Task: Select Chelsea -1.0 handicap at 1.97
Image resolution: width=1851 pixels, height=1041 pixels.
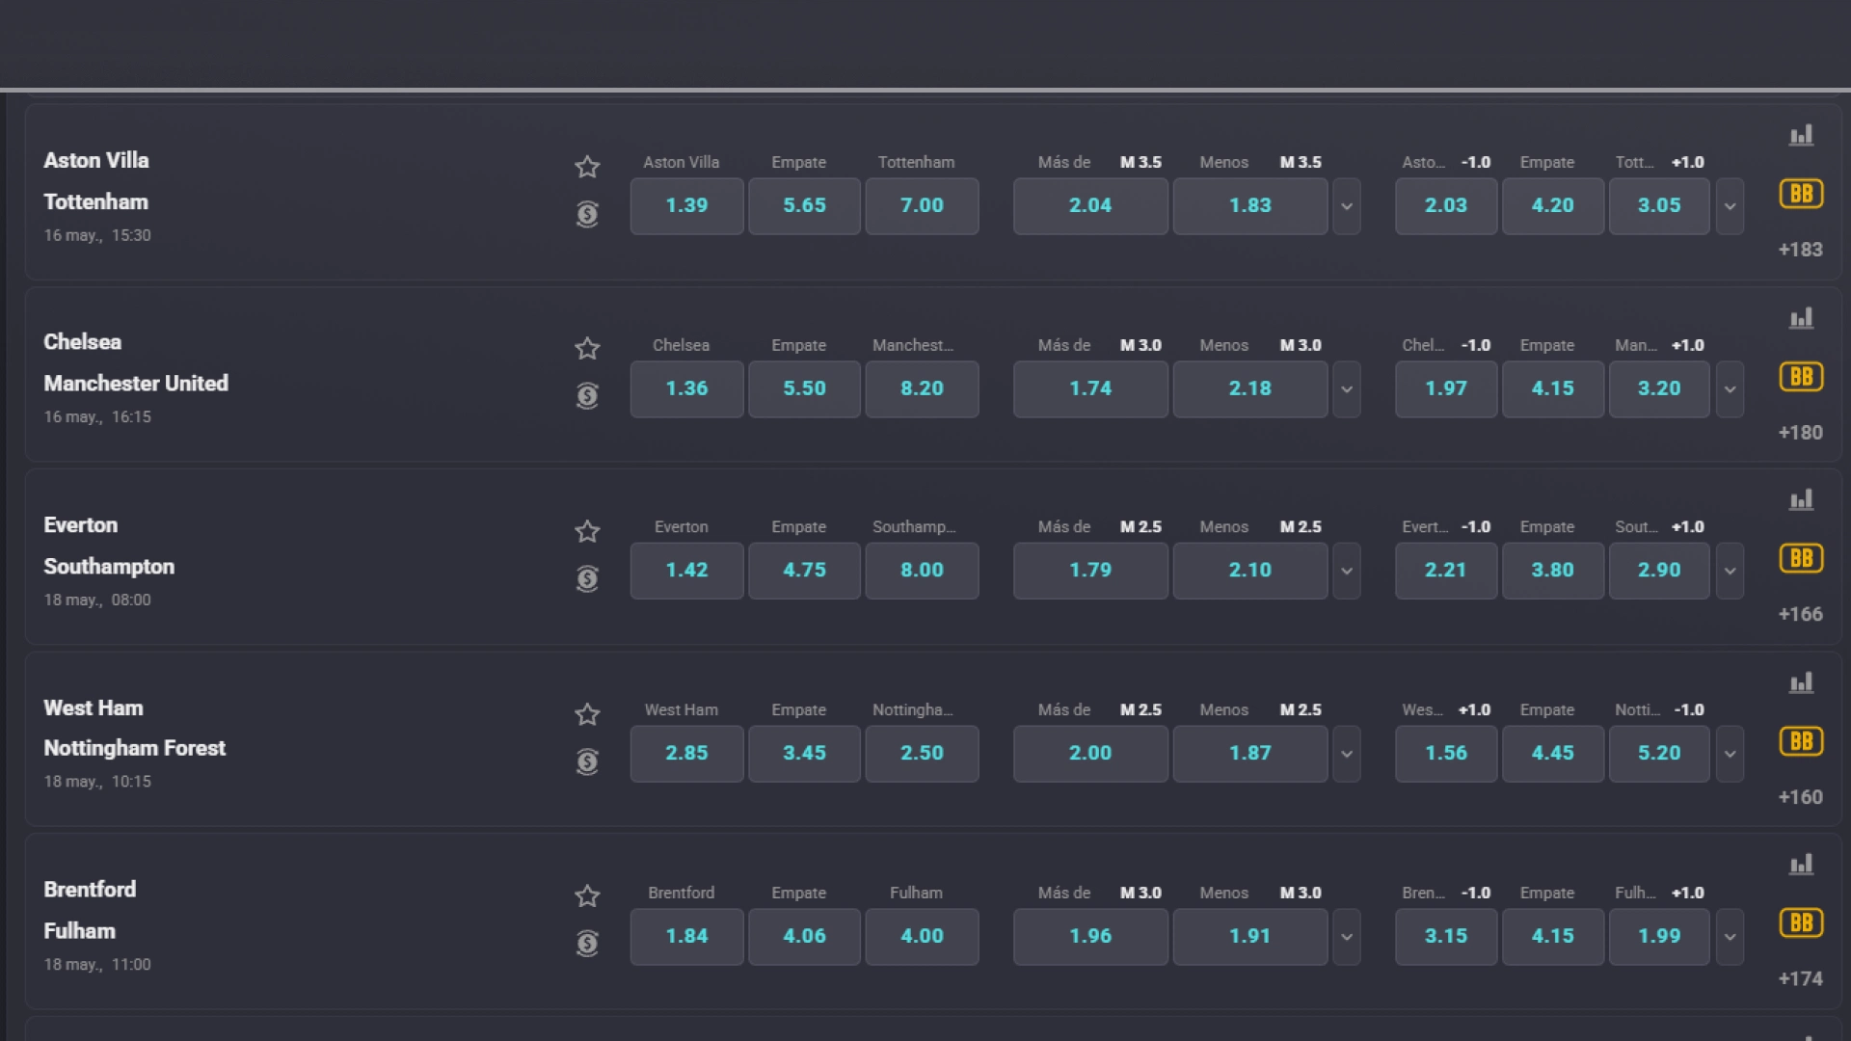Action: click(1446, 389)
